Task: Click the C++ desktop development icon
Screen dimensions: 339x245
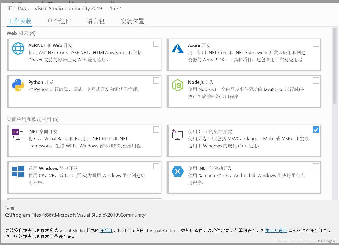Action: point(178,135)
